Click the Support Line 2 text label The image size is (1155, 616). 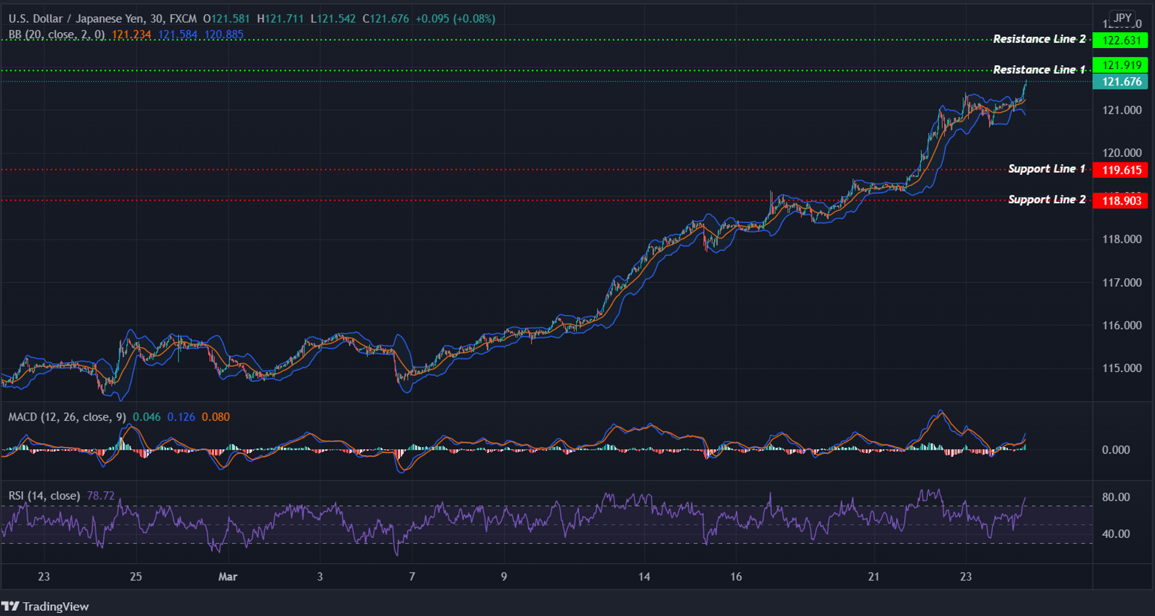[1047, 199]
